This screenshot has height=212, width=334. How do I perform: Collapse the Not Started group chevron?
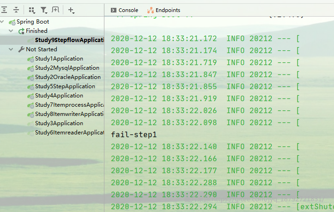[11, 49]
